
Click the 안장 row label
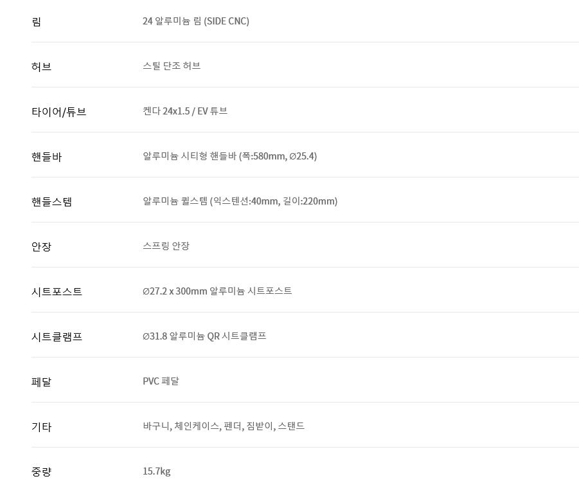(x=41, y=246)
